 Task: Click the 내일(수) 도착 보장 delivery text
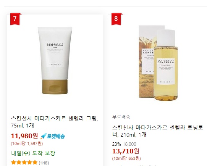tap(33, 153)
